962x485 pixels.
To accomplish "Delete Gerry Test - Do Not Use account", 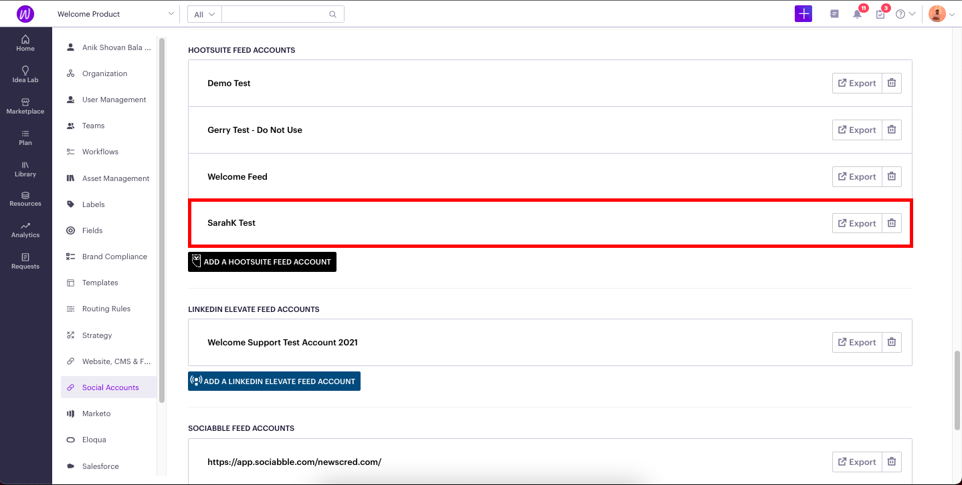I will 892,130.
